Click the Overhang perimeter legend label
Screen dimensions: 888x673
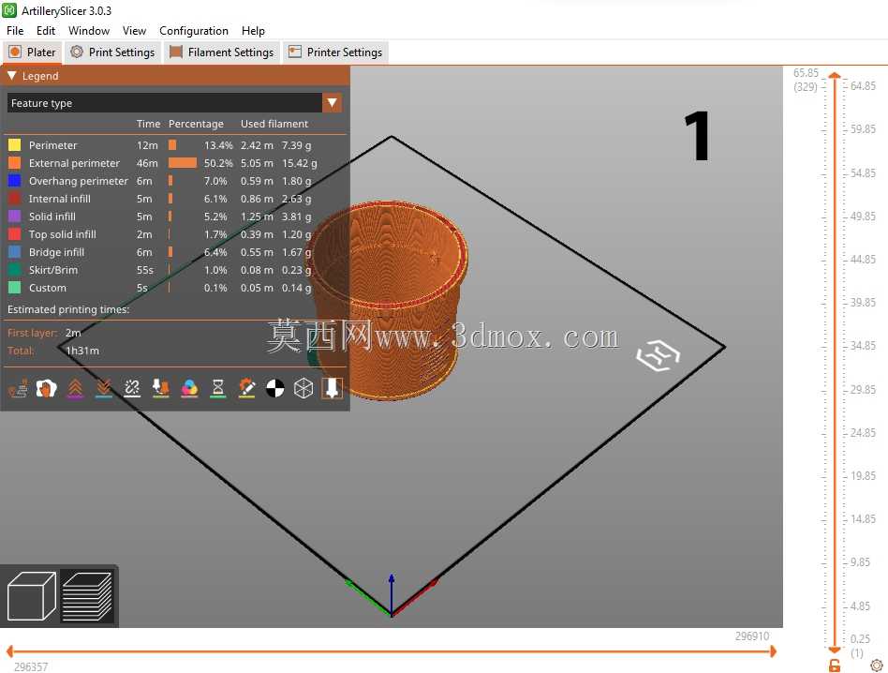click(x=78, y=181)
